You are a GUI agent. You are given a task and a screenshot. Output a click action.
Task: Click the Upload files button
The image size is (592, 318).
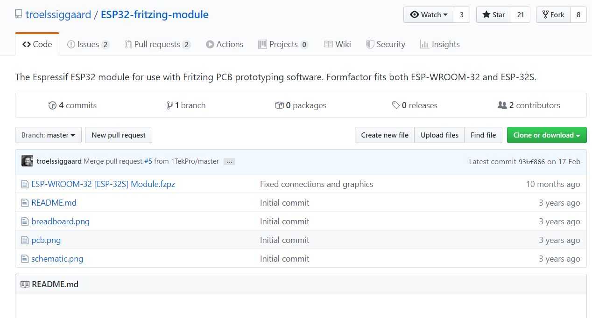point(439,135)
